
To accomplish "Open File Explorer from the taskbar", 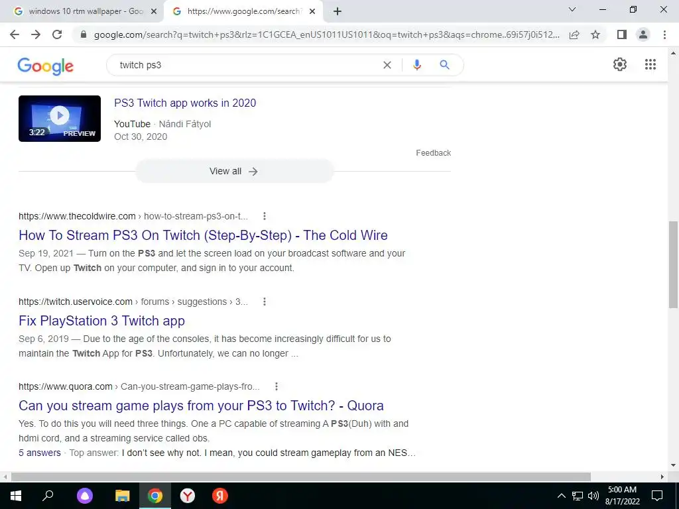I will [123, 496].
